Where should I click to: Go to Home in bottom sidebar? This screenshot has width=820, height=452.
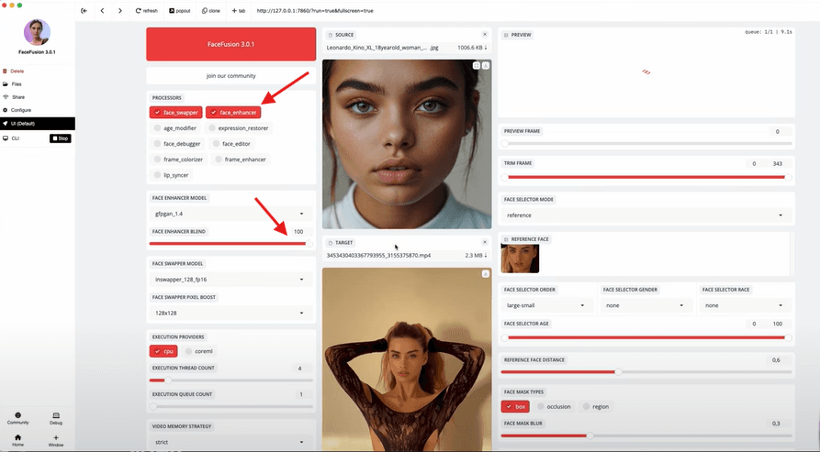17,439
